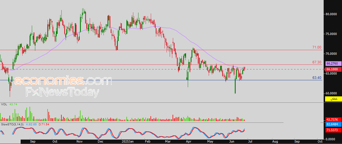This screenshot has width=342, height=144.
Task: Click the 67.30 resistance level label
Action: [317, 63]
